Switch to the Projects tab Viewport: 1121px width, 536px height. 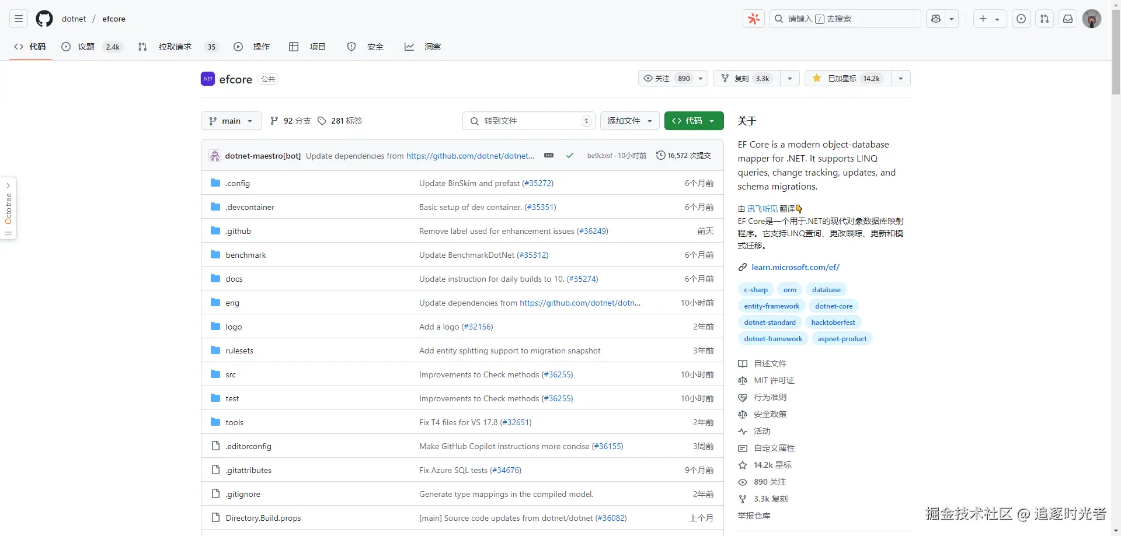point(308,47)
